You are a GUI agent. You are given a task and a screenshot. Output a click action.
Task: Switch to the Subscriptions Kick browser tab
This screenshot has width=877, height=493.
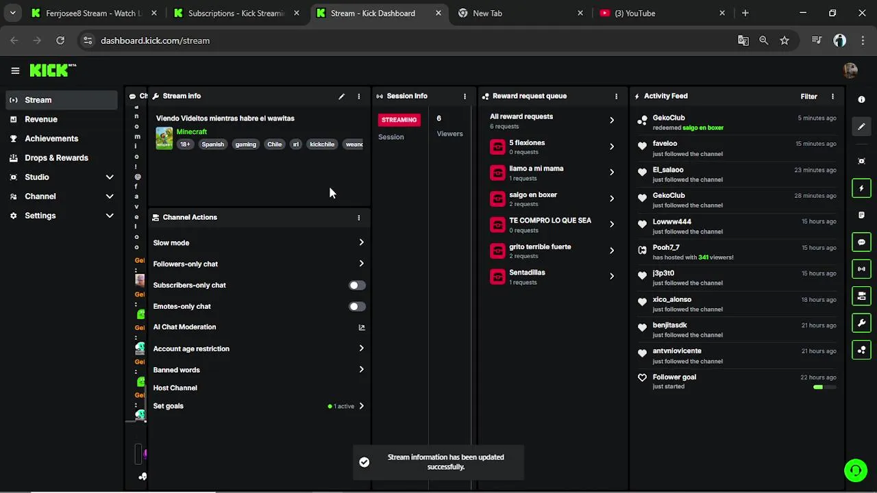pos(236,13)
